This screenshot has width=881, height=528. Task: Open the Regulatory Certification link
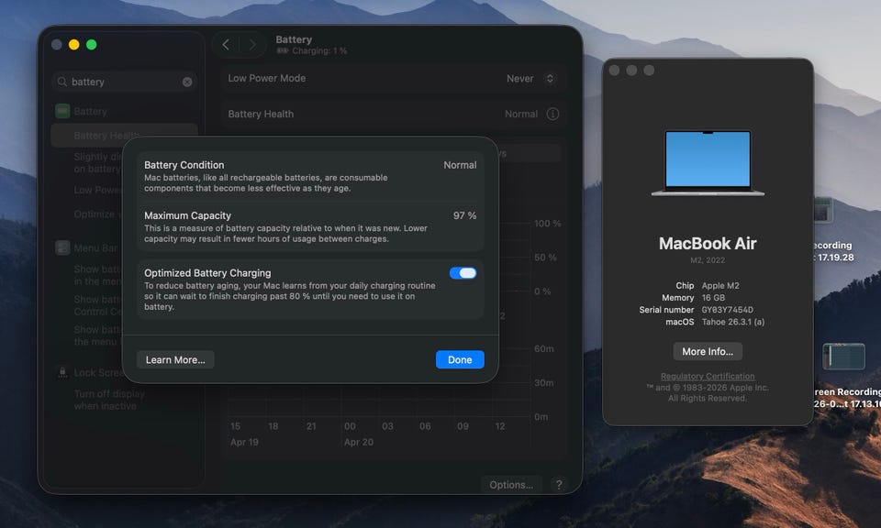[x=708, y=377]
